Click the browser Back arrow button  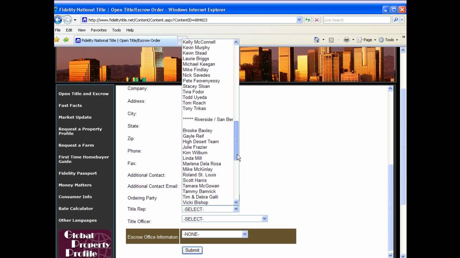click(58, 20)
